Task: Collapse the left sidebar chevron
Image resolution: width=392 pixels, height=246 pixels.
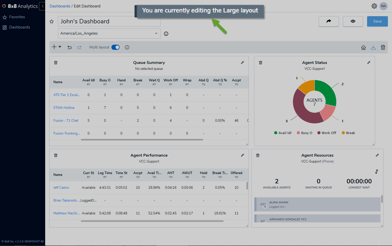Action: pyautogui.click(x=42, y=6)
